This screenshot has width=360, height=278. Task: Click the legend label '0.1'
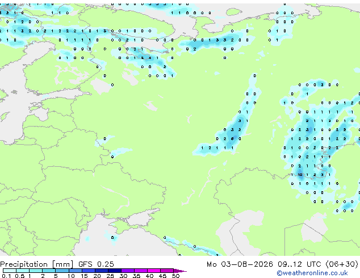(6, 276)
